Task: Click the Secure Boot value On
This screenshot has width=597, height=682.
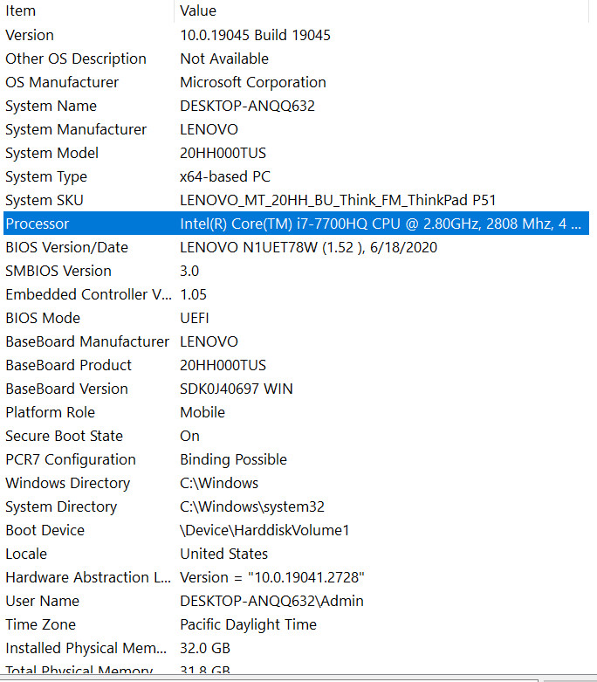Action: 190,436
